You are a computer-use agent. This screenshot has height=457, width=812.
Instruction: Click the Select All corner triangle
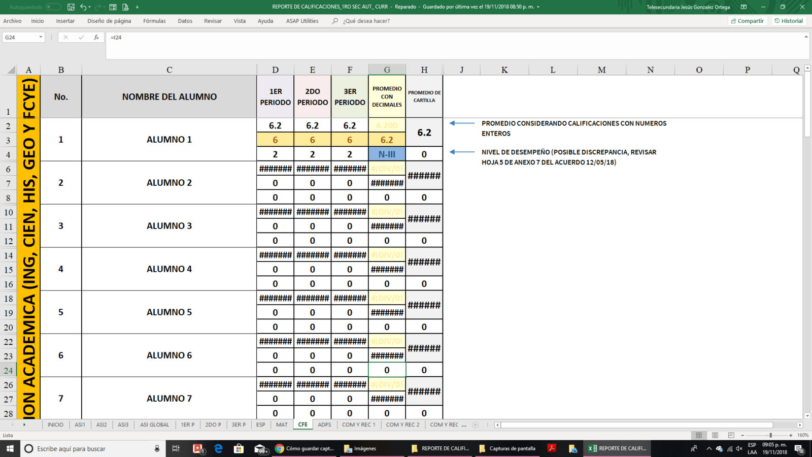pos(11,70)
